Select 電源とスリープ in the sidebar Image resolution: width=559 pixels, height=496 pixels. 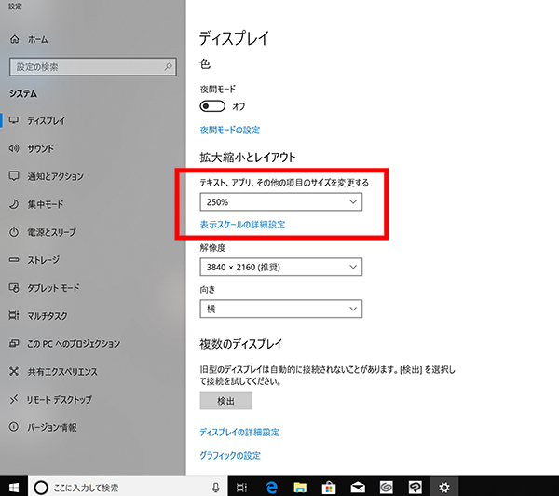[x=52, y=232]
